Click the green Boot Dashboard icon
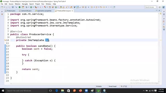 pos(20,7)
